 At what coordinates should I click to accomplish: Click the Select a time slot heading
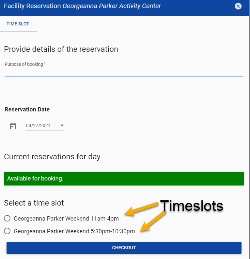(x=34, y=203)
